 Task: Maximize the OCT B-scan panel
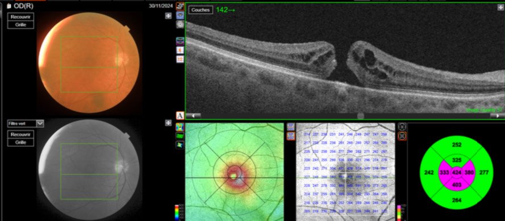[x=501, y=8]
